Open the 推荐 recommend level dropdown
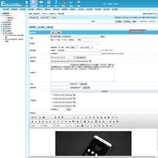This screenshot has width=158, height=158. (74, 47)
